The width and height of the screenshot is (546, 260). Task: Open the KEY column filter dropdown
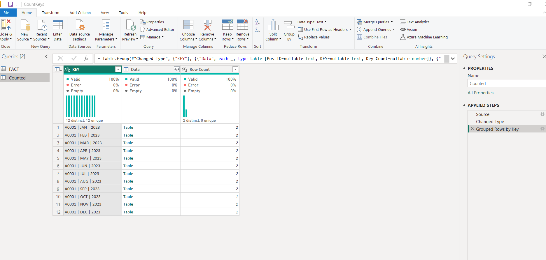[x=118, y=69]
